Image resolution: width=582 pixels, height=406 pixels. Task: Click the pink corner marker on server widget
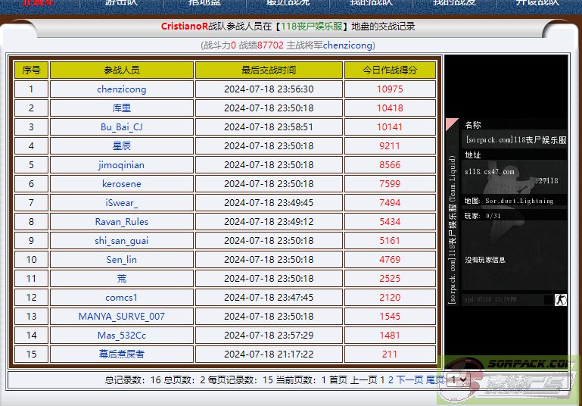tap(451, 123)
